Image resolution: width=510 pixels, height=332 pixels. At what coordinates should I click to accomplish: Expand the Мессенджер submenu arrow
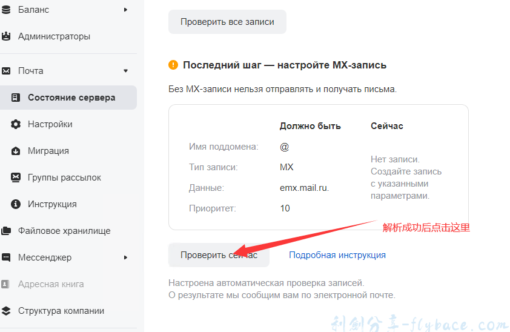click(126, 257)
